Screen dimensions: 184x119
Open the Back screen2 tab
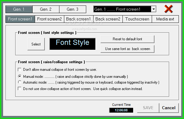click(108, 19)
